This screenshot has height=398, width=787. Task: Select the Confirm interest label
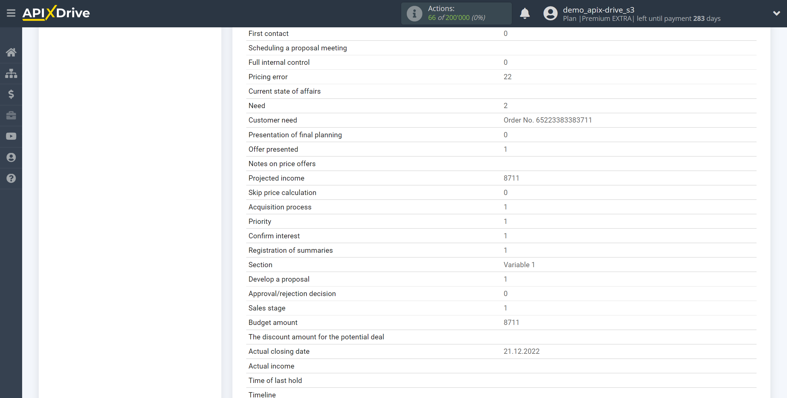coord(274,236)
